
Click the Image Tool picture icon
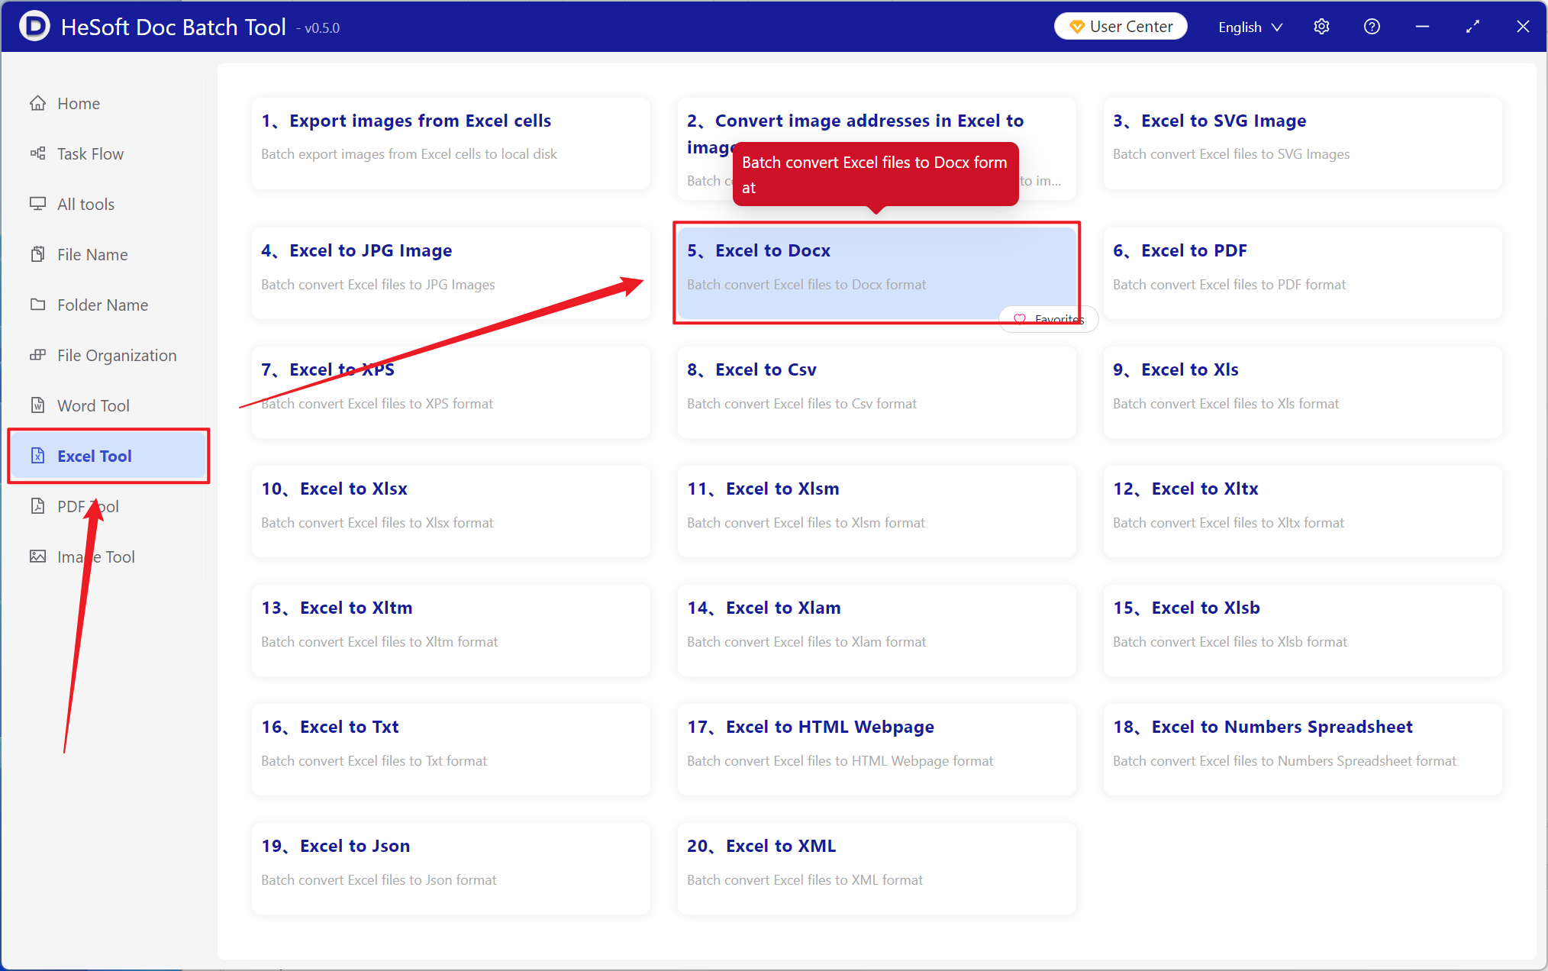point(37,556)
